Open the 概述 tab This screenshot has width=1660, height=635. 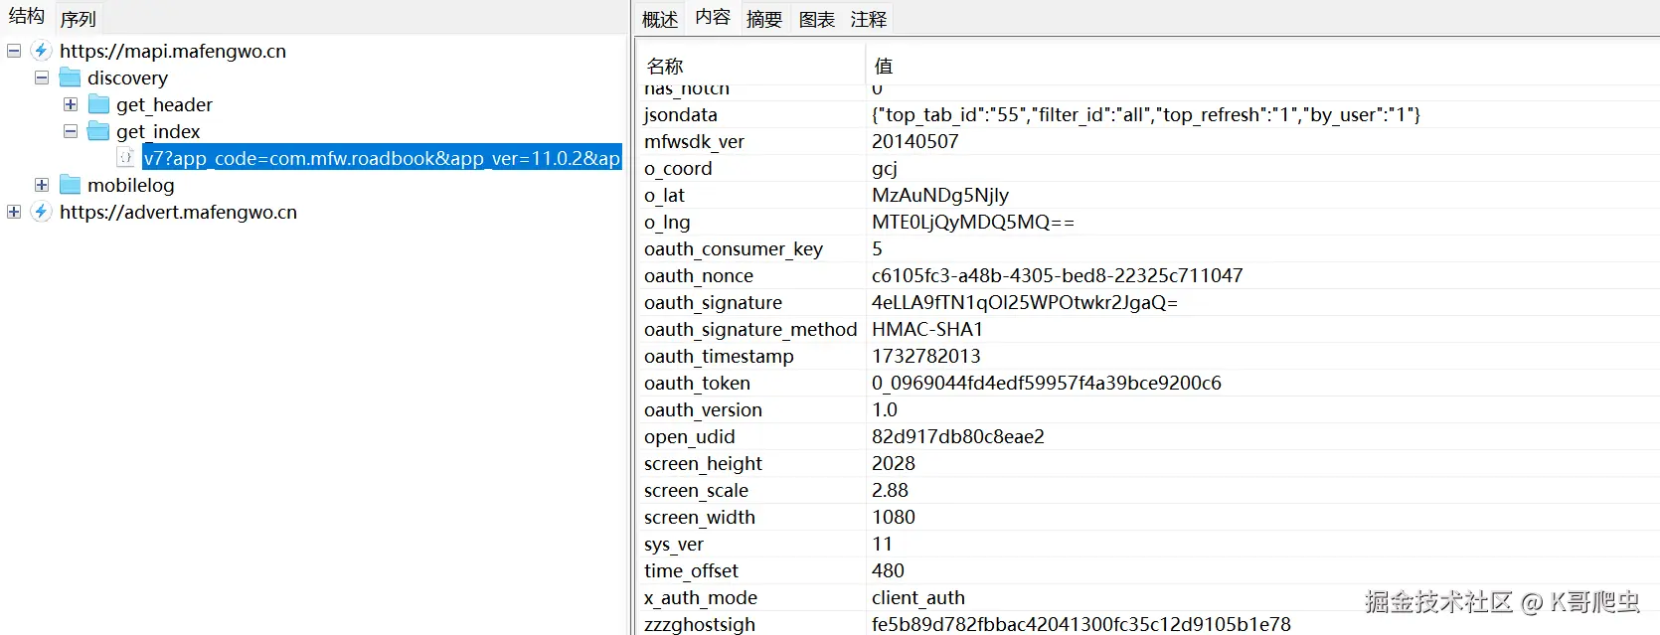coord(660,19)
